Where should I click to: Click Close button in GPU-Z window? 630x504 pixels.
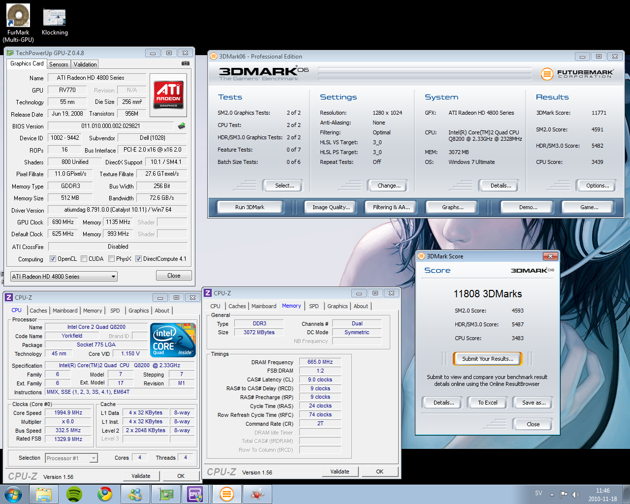(174, 276)
